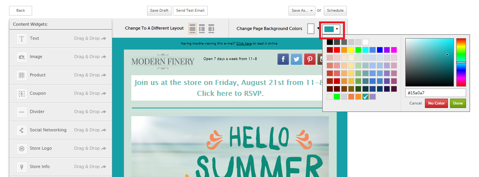The image size is (479, 177).
Task: Open the Facebook social icon
Action: [x=283, y=59]
